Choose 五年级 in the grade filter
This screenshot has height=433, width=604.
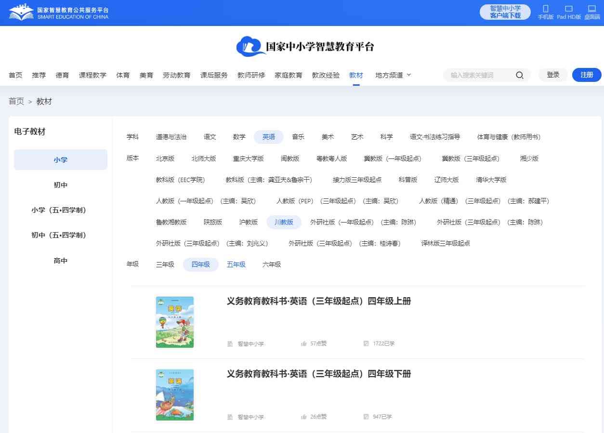pos(236,264)
